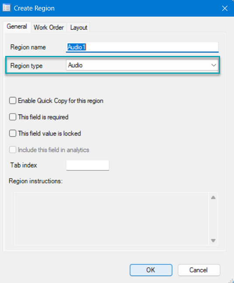Close the Create Region dialog
234x283 pixels.
coord(225,8)
